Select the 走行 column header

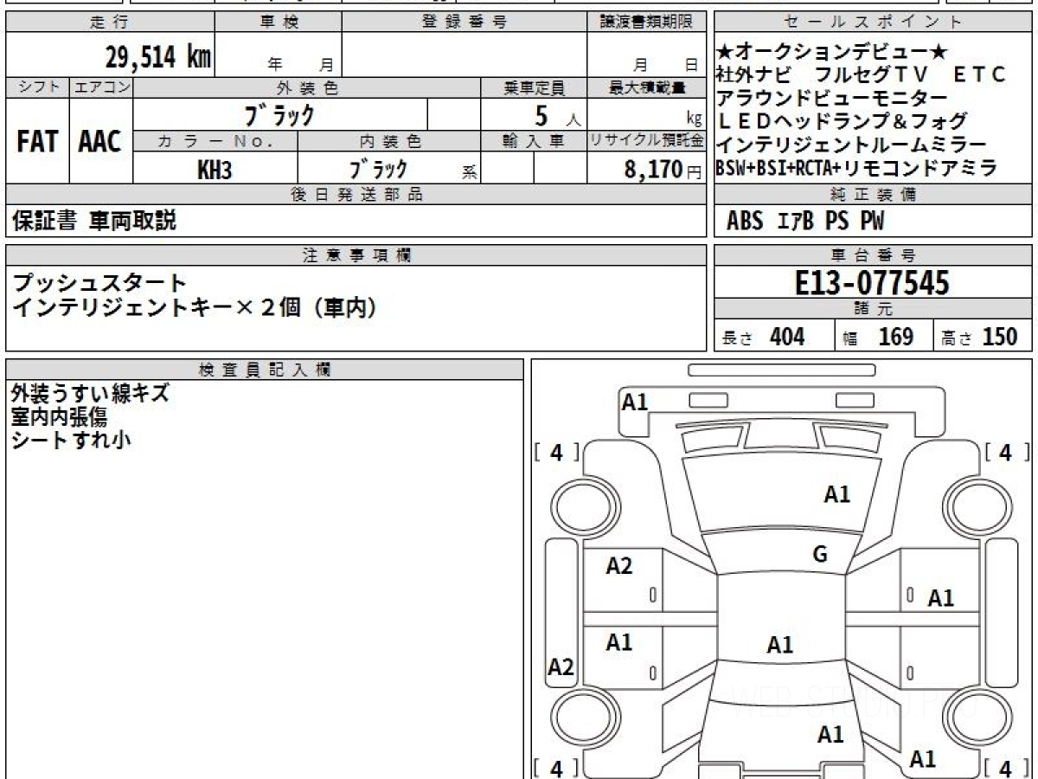(x=110, y=23)
